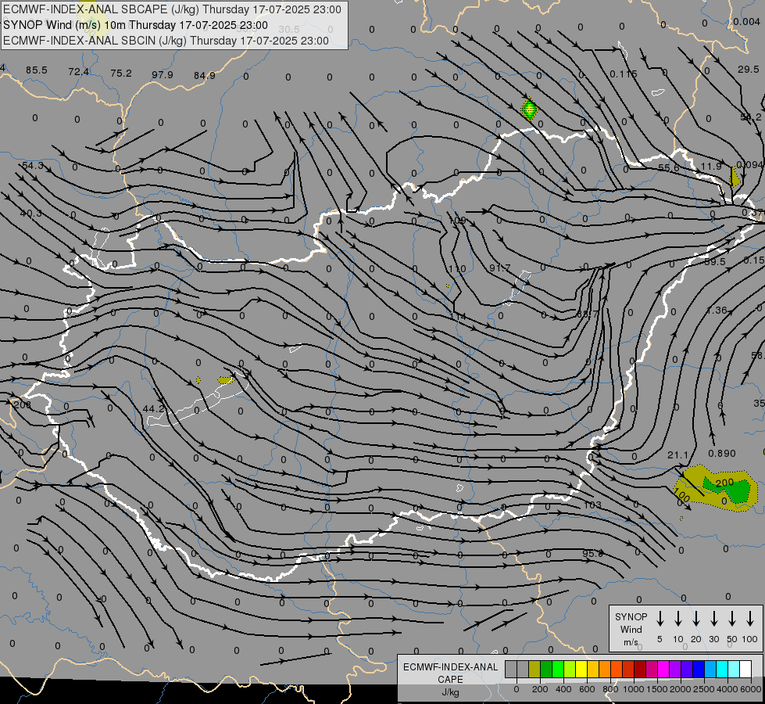Screen dimensions: 765x704
Task: Click the 50 m/s wind legend arrow
Action: (732, 619)
